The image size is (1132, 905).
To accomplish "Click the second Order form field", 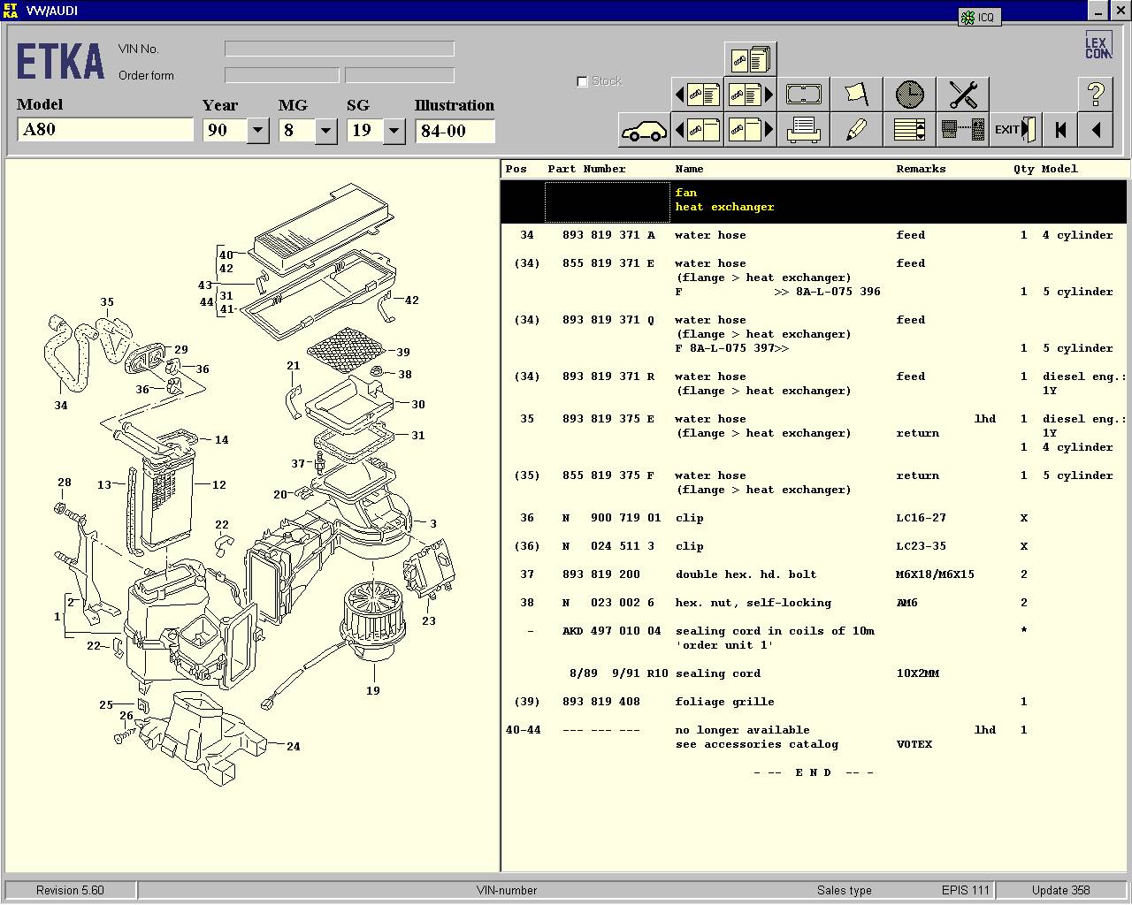I will (x=400, y=75).
